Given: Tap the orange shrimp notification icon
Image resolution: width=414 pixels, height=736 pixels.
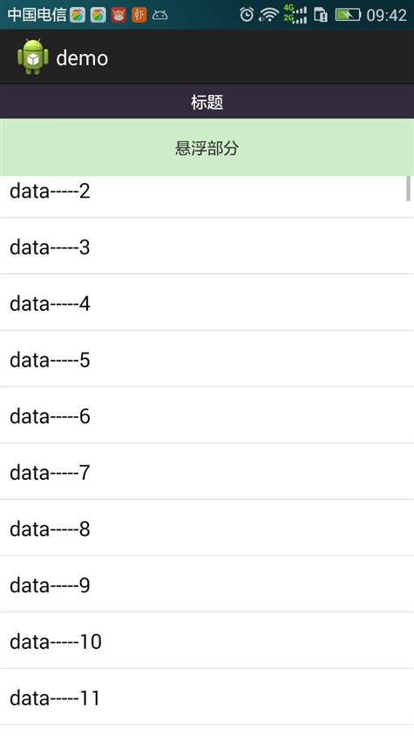Looking at the screenshot, I should coord(139,15).
